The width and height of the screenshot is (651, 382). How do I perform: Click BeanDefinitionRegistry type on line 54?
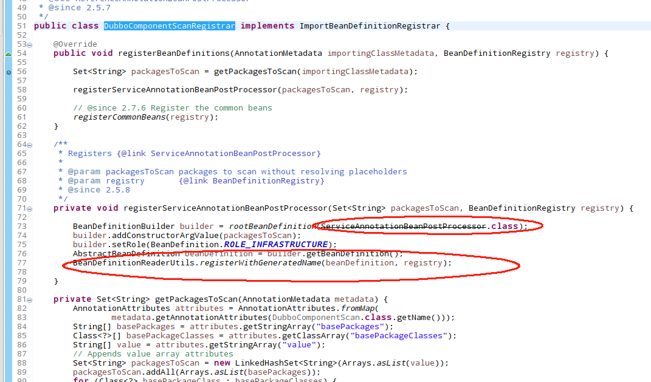[497, 53]
